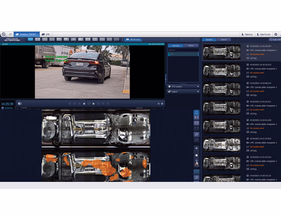Expand the Export panel
Screen dimensions: 281x216
point(183,92)
